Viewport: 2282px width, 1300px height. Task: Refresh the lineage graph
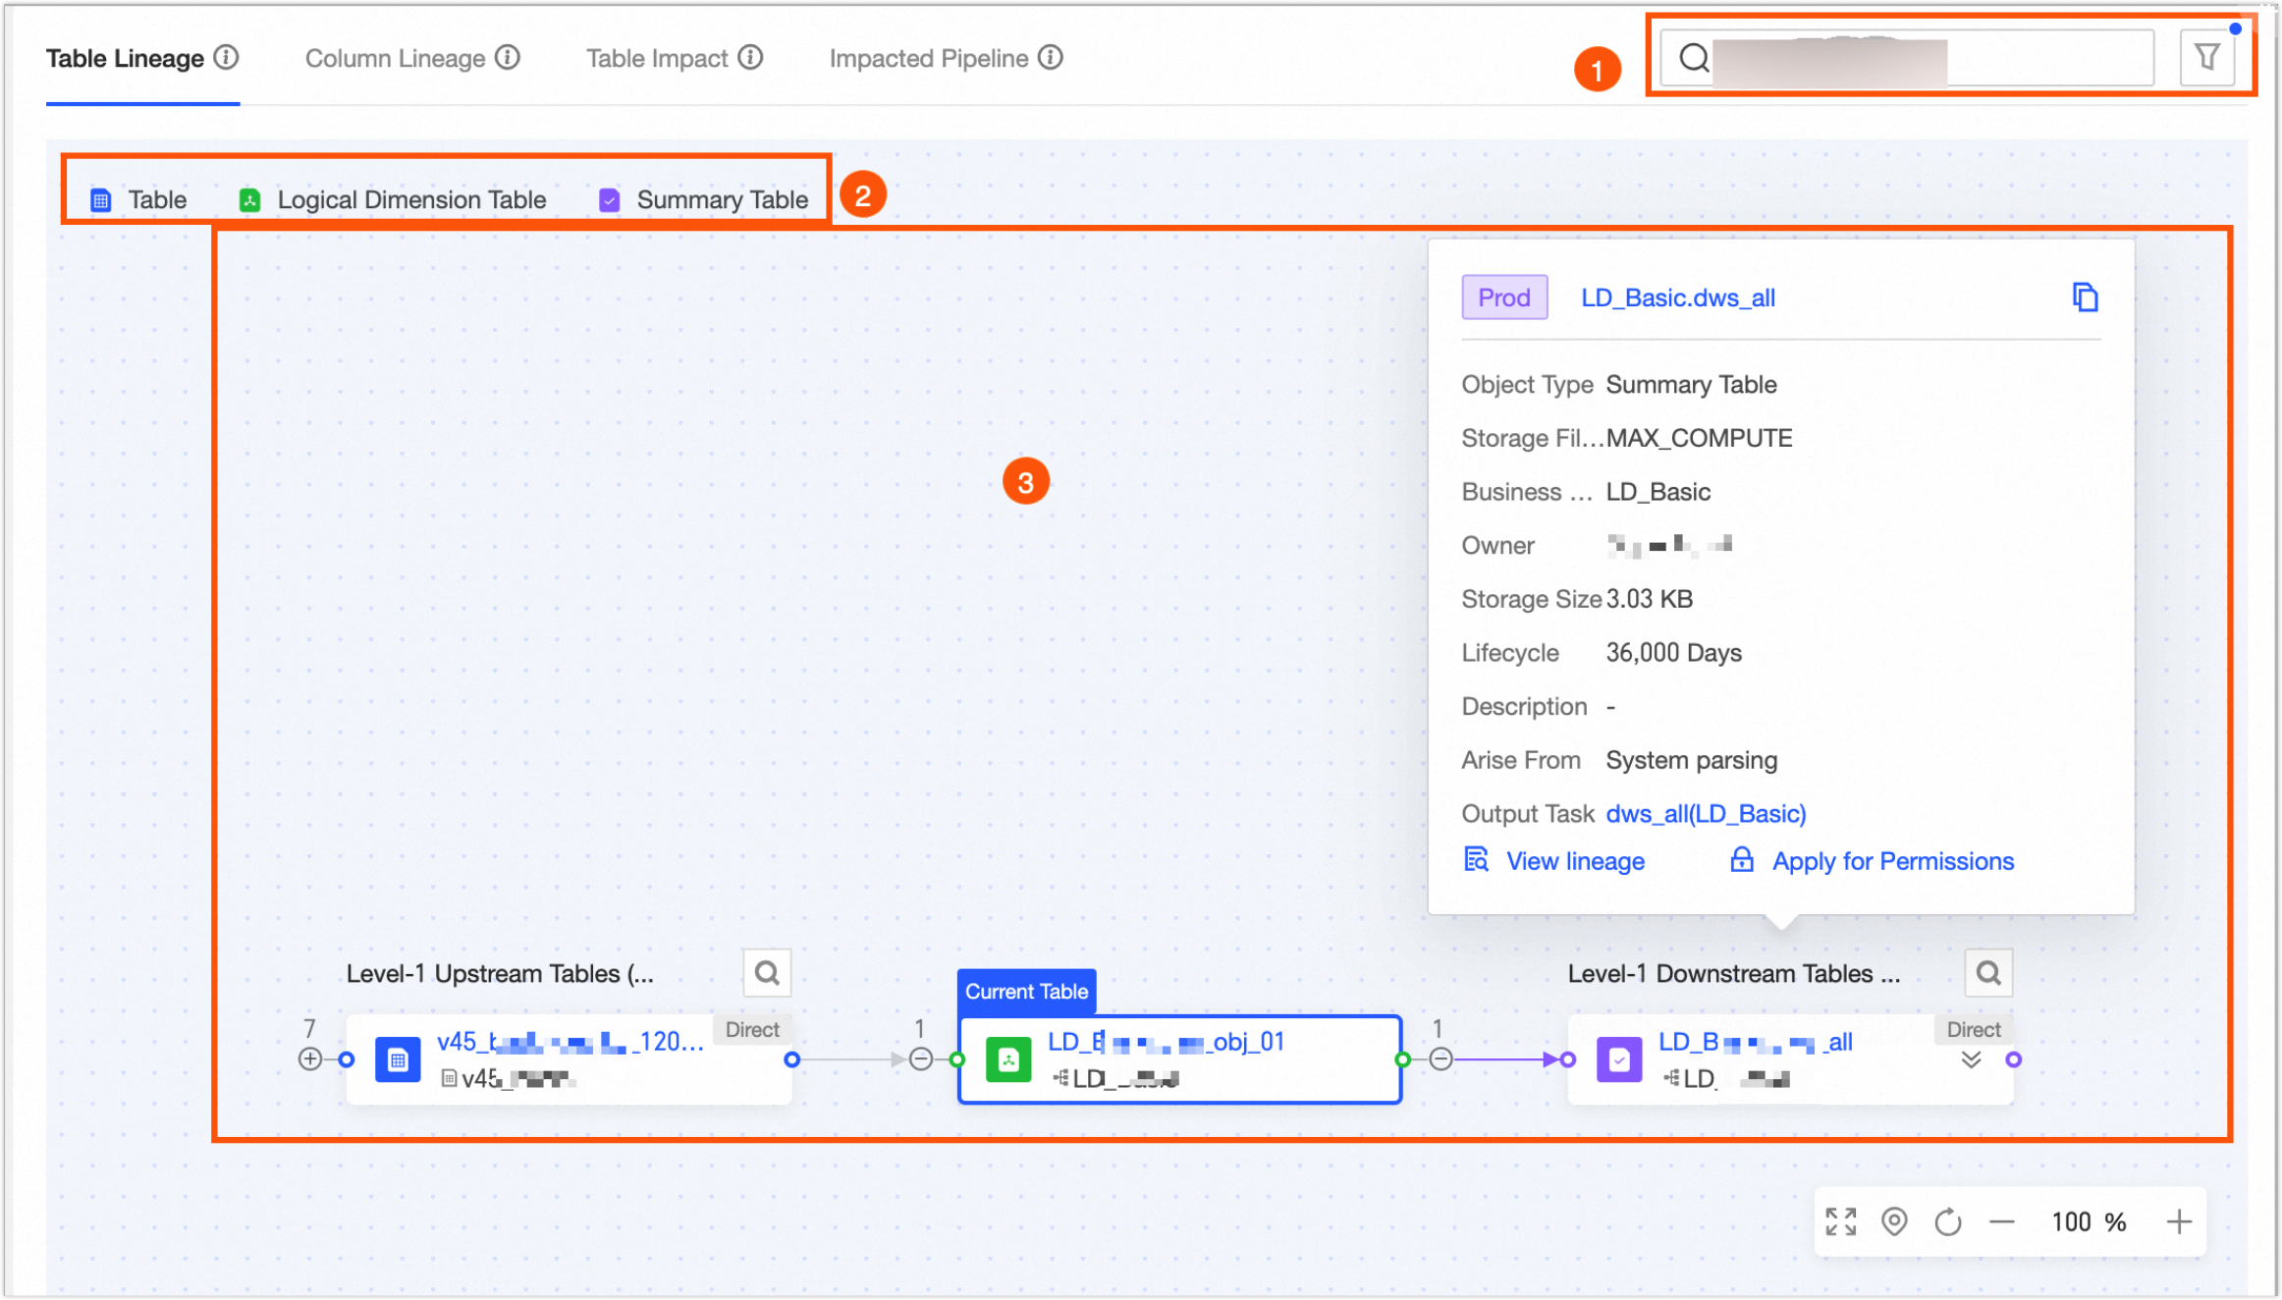[1948, 1221]
